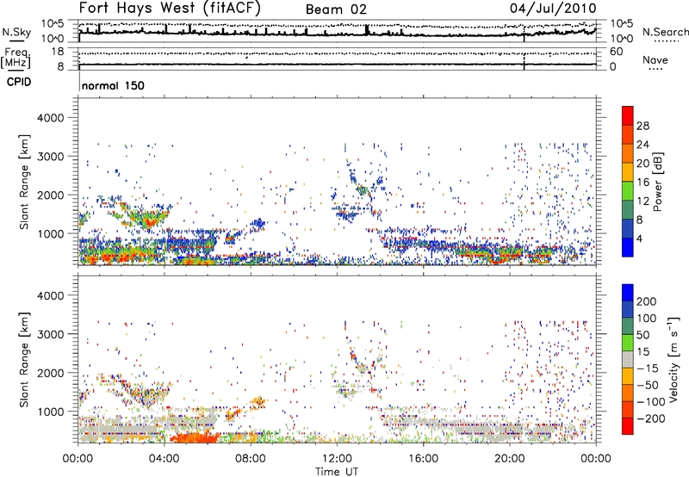Click the 'Time UT' axis label
The height and width of the screenshot is (477, 689).
(337, 472)
